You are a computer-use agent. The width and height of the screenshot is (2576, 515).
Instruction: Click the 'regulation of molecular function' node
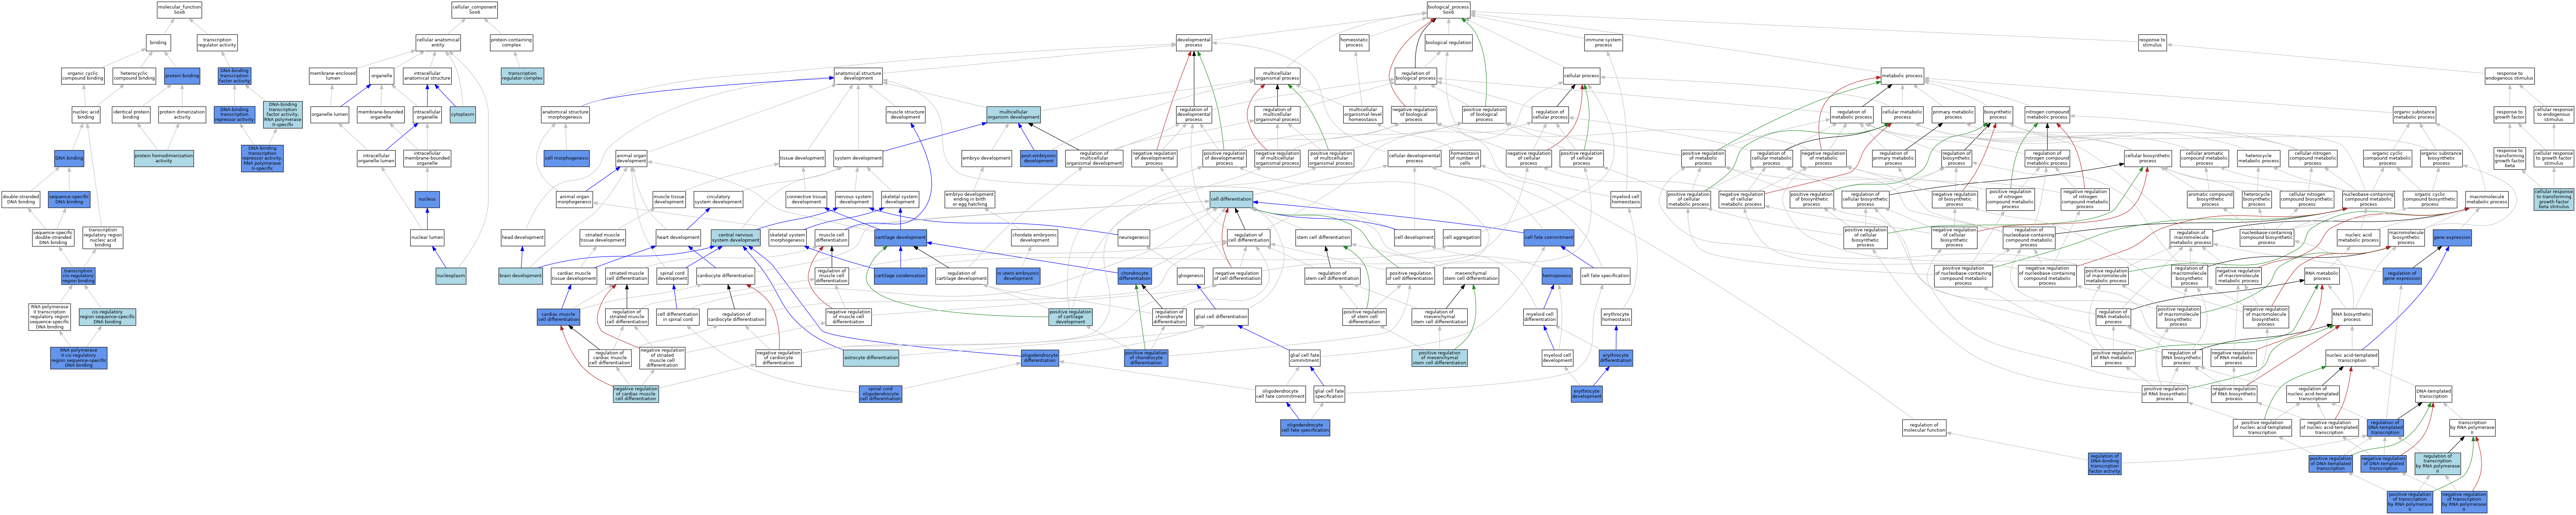pos(1924,428)
